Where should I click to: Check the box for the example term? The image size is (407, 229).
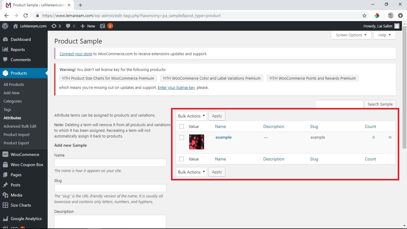coord(181,137)
